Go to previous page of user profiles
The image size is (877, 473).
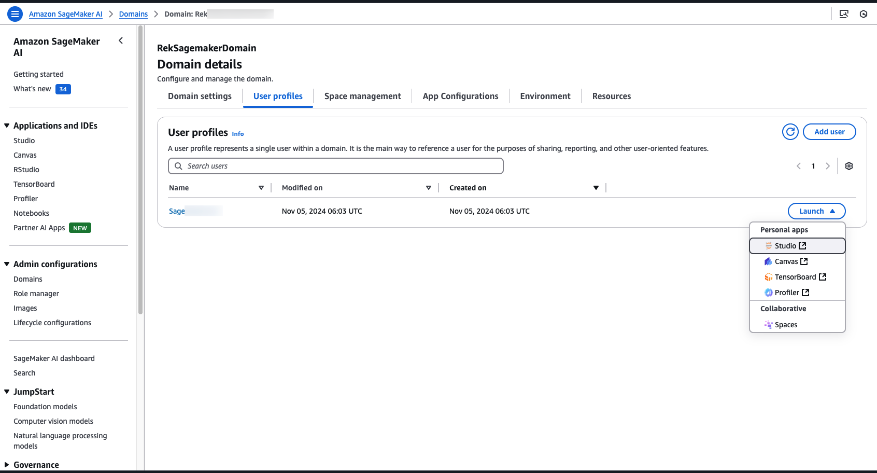tap(799, 166)
